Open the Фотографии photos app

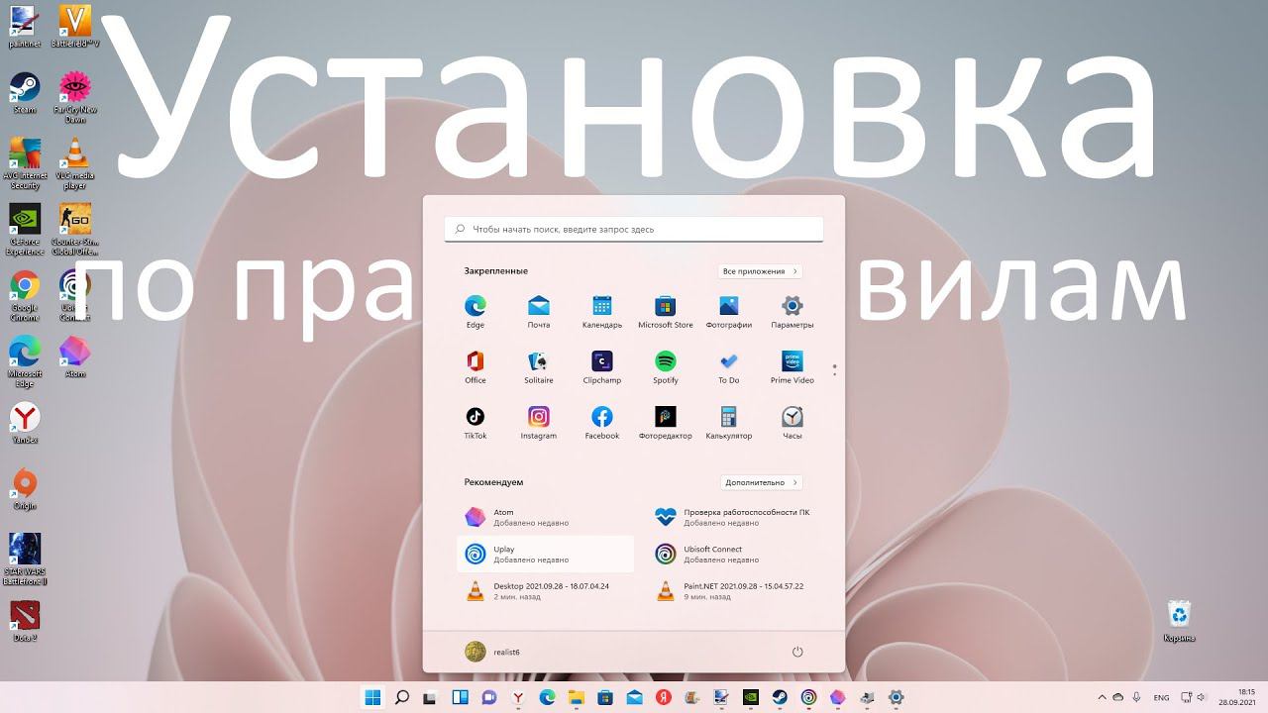click(x=729, y=311)
